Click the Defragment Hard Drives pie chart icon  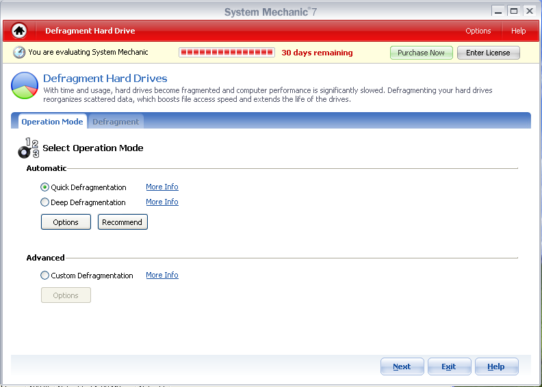pos(25,85)
